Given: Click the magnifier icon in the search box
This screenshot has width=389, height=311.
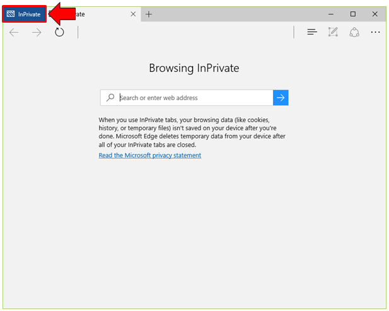Looking at the screenshot, I should click(110, 98).
